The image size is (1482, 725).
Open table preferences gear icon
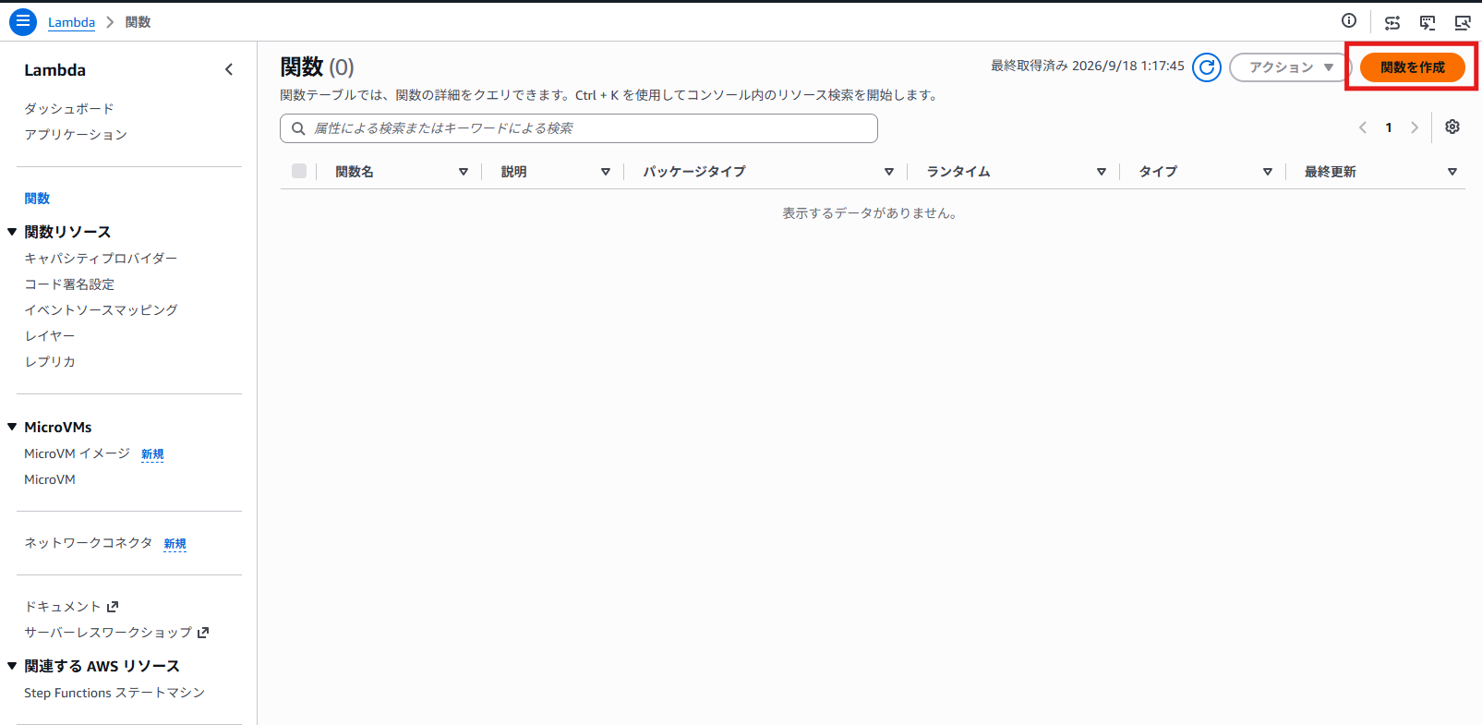click(1452, 127)
